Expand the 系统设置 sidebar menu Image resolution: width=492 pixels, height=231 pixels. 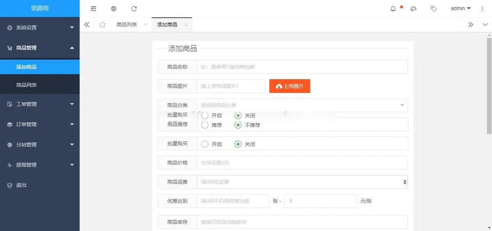[x=40, y=27]
